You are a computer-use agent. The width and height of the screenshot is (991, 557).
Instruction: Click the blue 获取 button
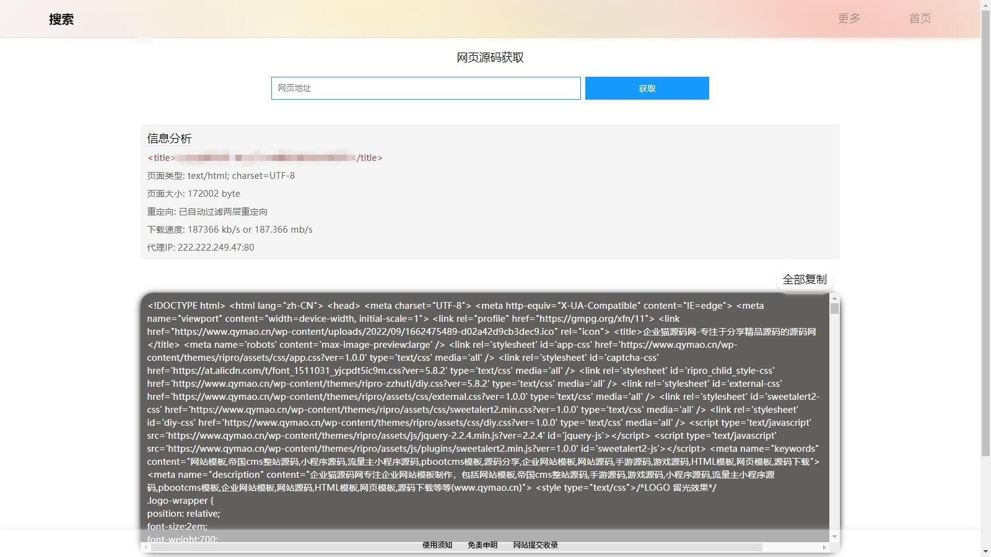(647, 88)
